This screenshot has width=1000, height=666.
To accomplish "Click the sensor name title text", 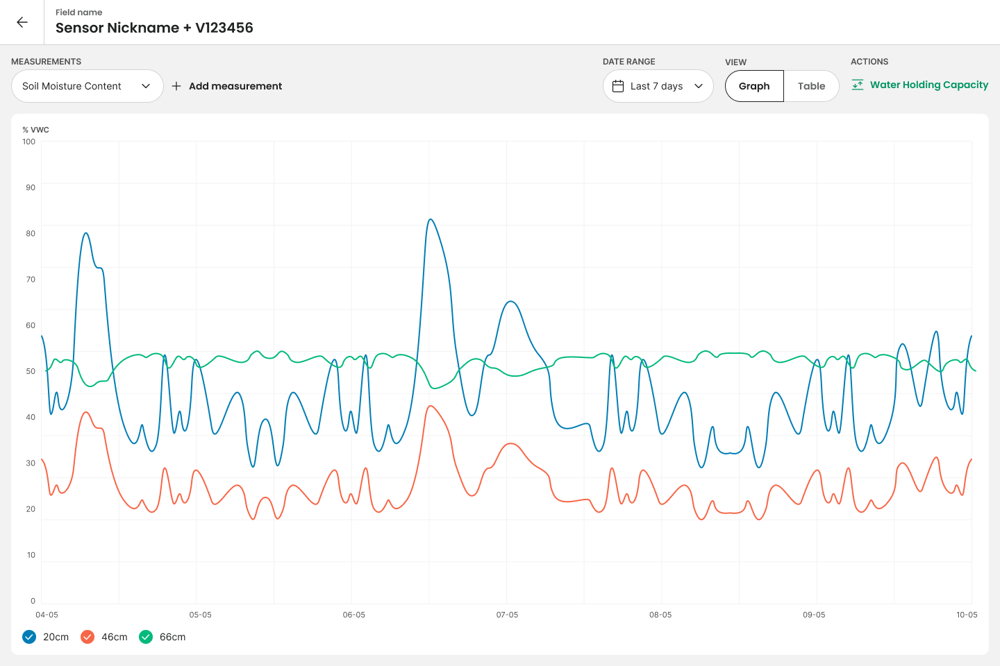I will [154, 28].
